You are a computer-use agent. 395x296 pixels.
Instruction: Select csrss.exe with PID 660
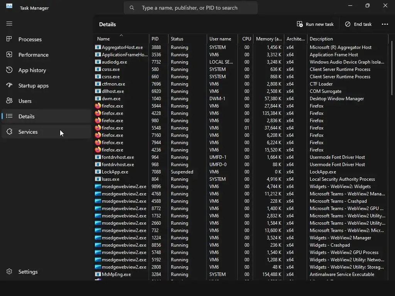[x=241, y=77]
